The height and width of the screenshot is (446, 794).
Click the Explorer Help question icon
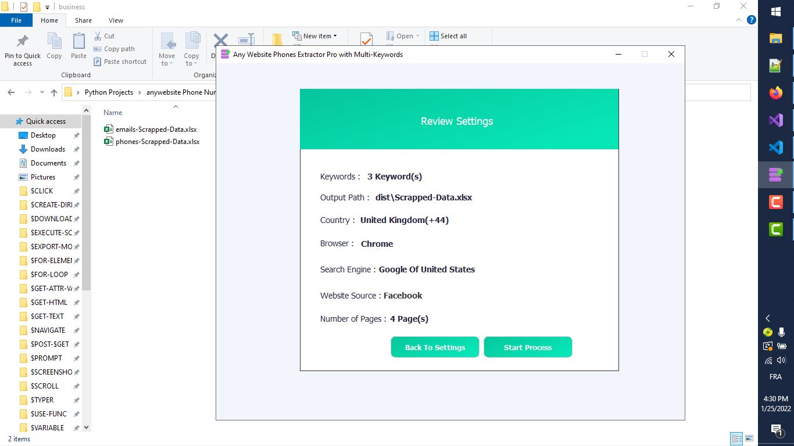pyautogui.click(x=751, y=20)
